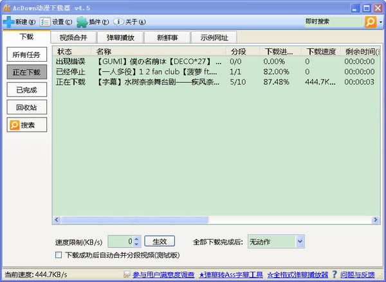Enable 下载成功后自动合并分段视频 checkbox
Image resolution: width=386 pixels, height=282 pixels.
59,255
